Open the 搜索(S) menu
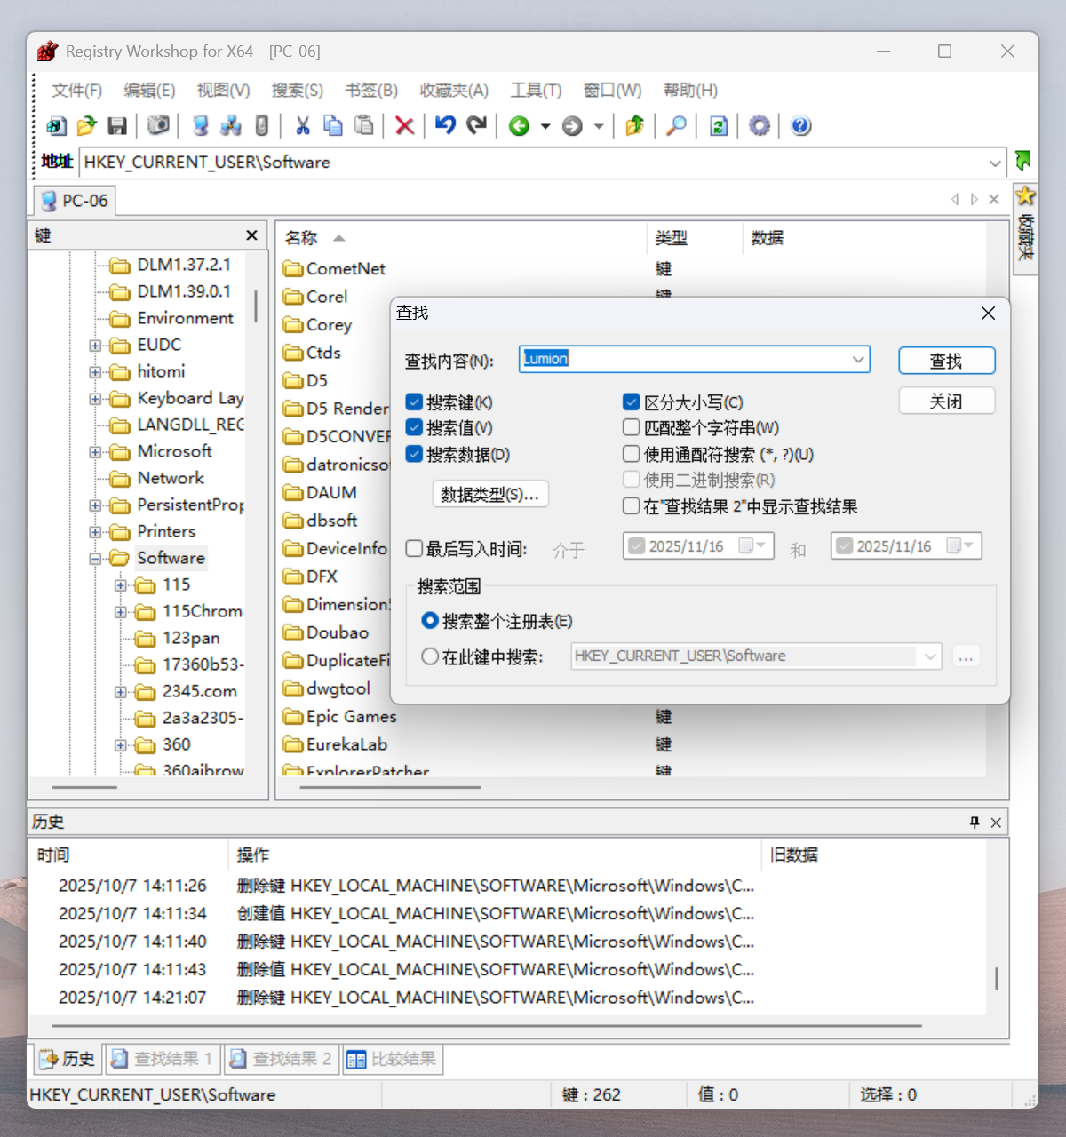The height and width of the screenshot is (1137, 1066). [297, 91]
